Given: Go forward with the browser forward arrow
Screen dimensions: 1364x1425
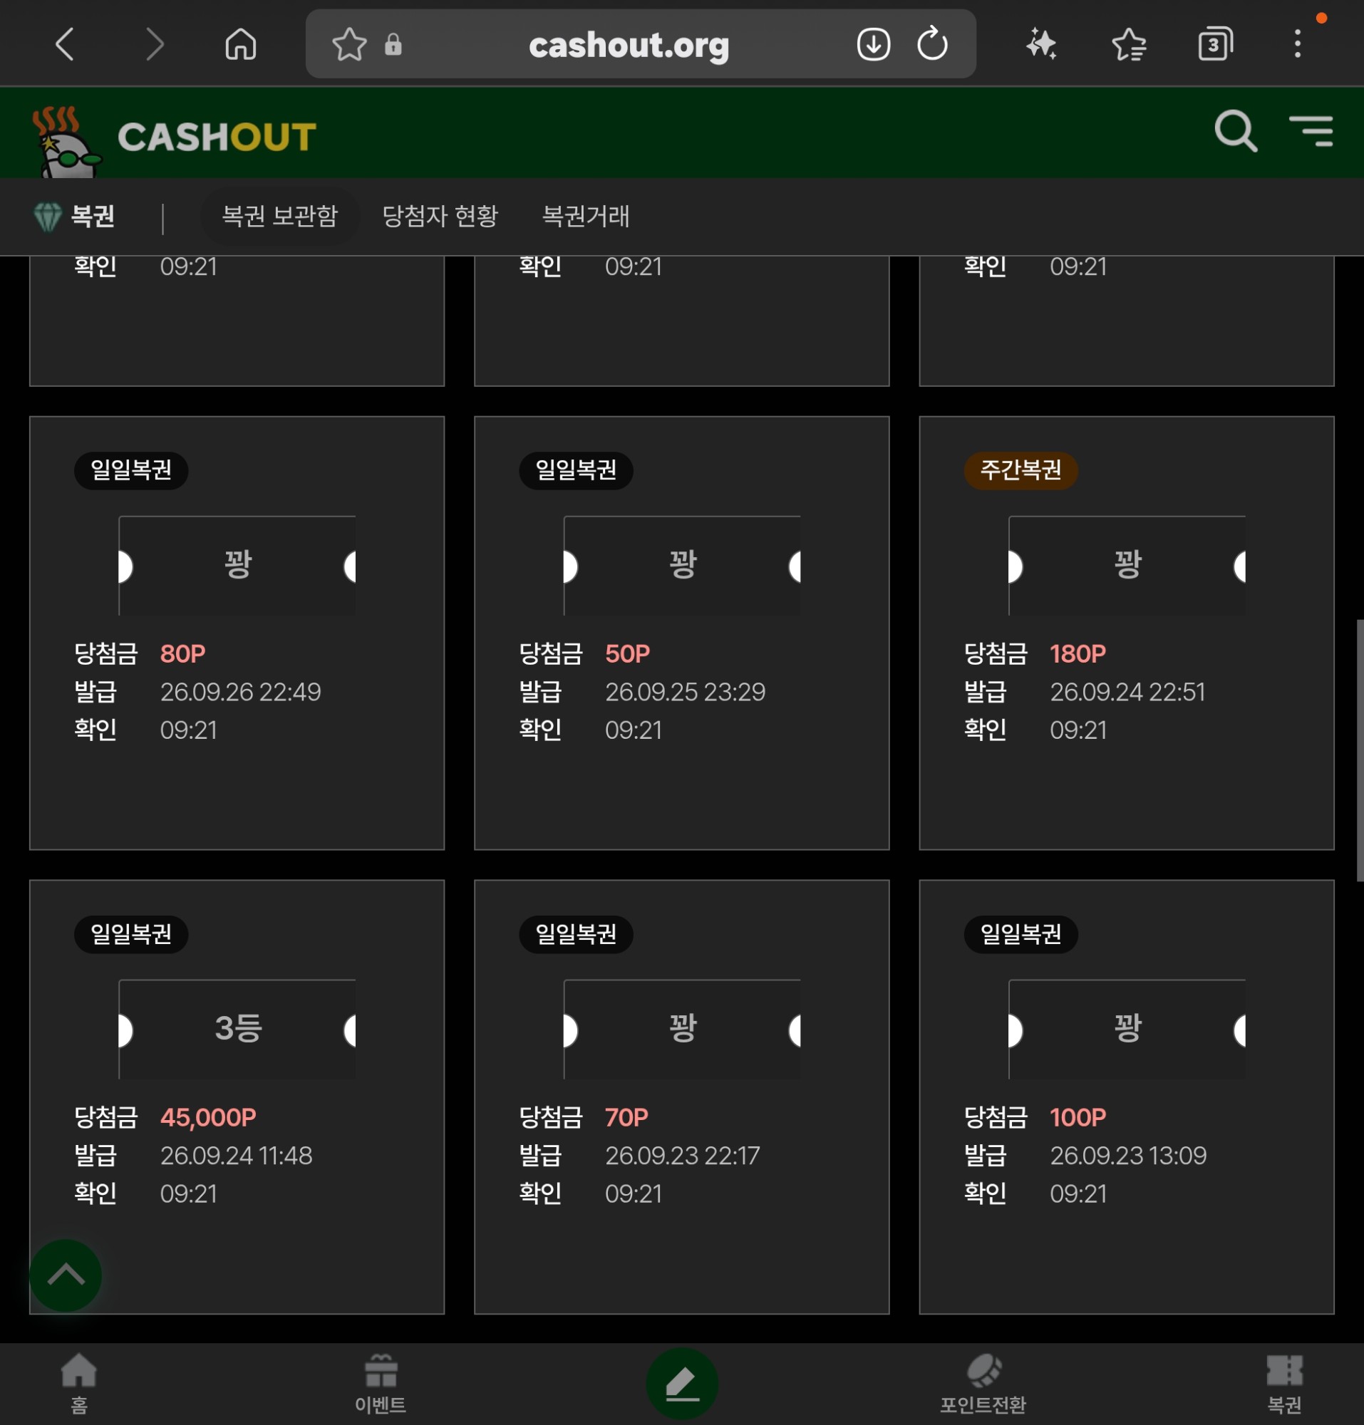Looking at the screenshot, I should pos(153,44).
